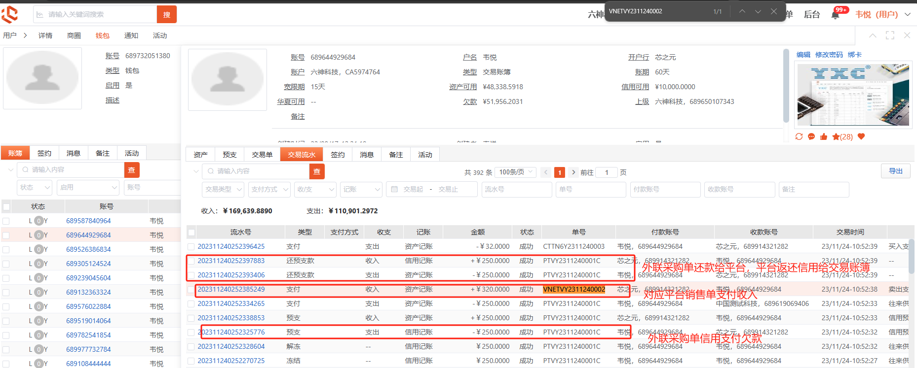
Task: Open the 状态 dropdown in left panel
Action: coord(35,187)
